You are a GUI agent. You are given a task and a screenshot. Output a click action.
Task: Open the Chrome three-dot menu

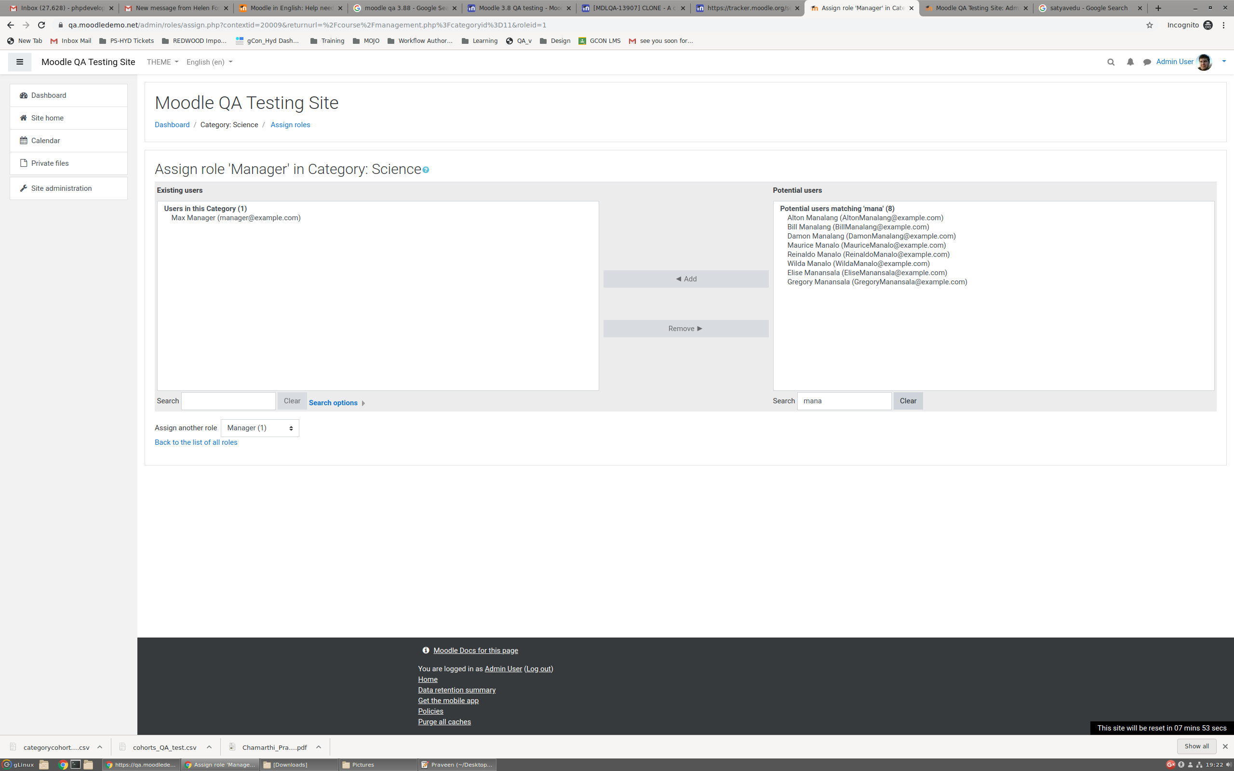click(1223, 25)
